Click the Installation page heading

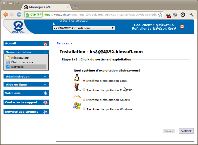[101, 52]
